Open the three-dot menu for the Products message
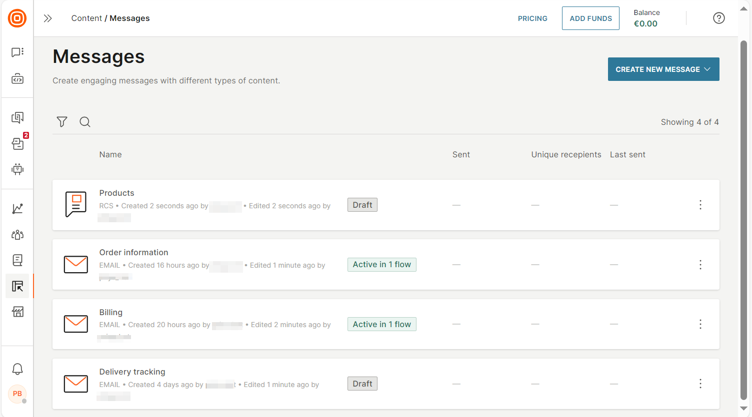The width and height of the screenshot is (752, 417). pos(700,205)
